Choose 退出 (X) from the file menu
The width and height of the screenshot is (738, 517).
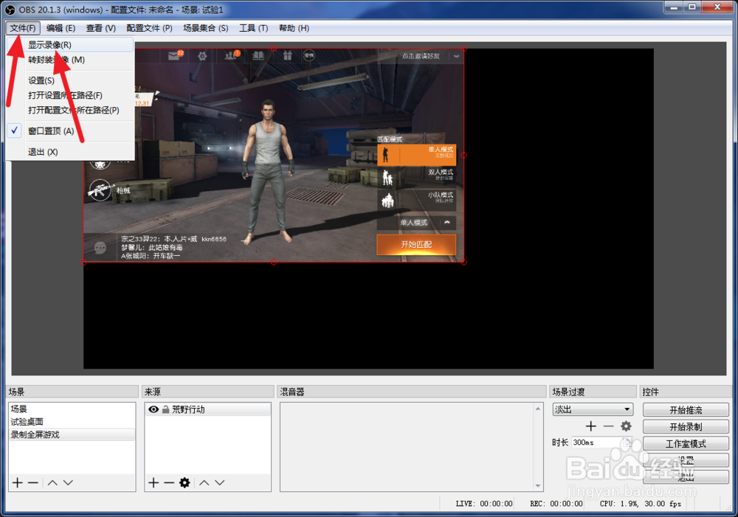point(71,151)
